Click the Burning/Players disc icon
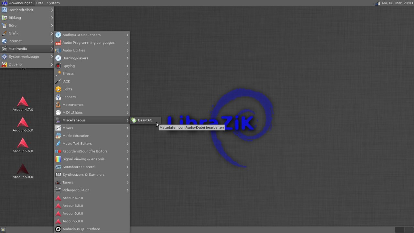Viewport: 414px width, 233px height. [x=58, y=58]
